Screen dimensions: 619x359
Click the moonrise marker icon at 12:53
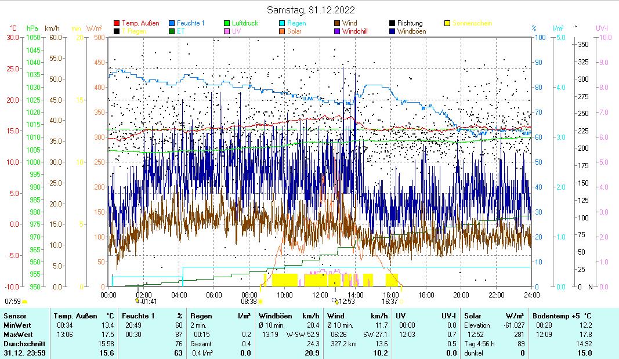336,302
